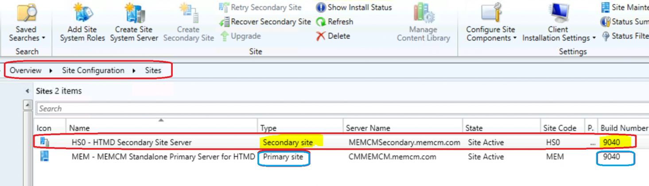Click the Site Maintenance icon
The image size is (649, 186).
605,8
